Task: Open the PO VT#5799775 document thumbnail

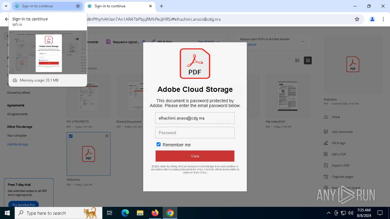Action: click(88, 96)
